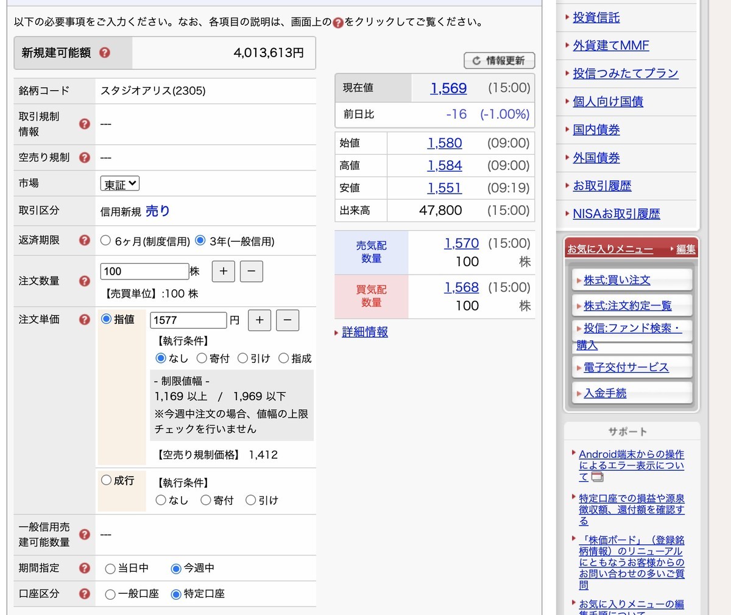Screen dimensions: 731x615
Task: Open 投信:ファンド検索・購入 favorite
Action: (x=629, y=336)
